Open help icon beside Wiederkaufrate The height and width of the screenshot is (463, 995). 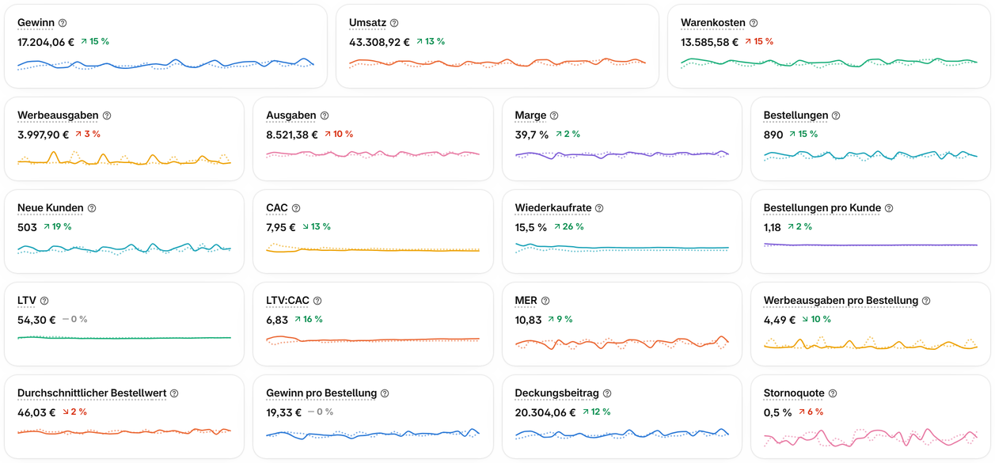pyautogui.click(x=599, y=208)
